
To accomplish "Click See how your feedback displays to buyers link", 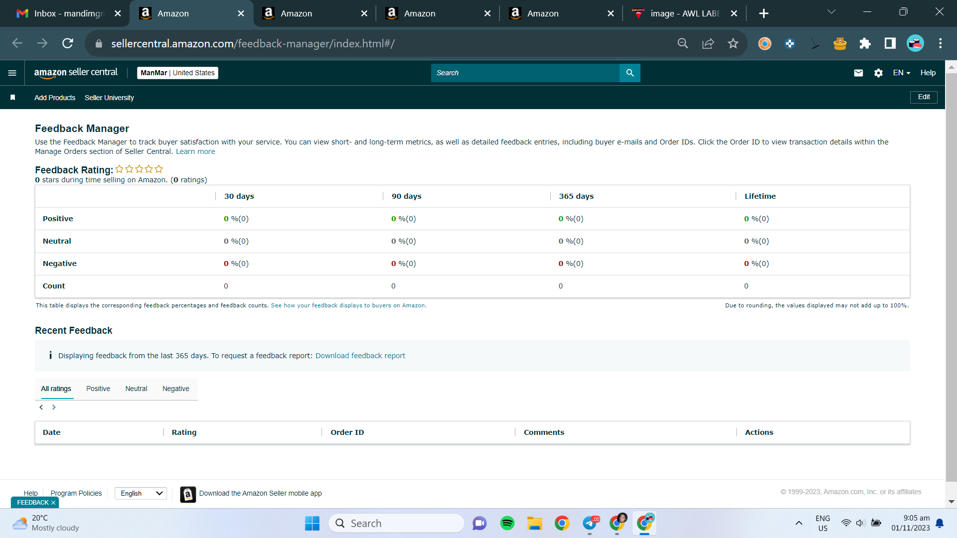I will click(x=348, y=305).
